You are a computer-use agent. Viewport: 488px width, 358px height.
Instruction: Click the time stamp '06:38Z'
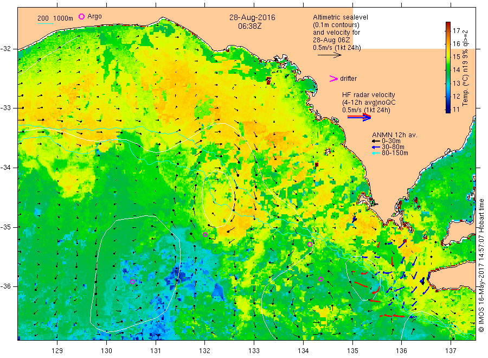[x=250, y=26]
